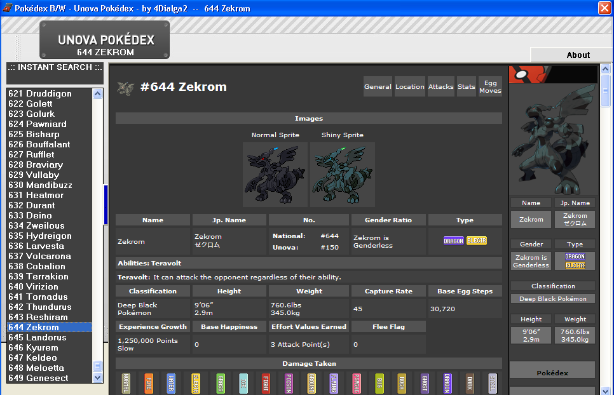Select 638 Cobalion in the list

50,266
